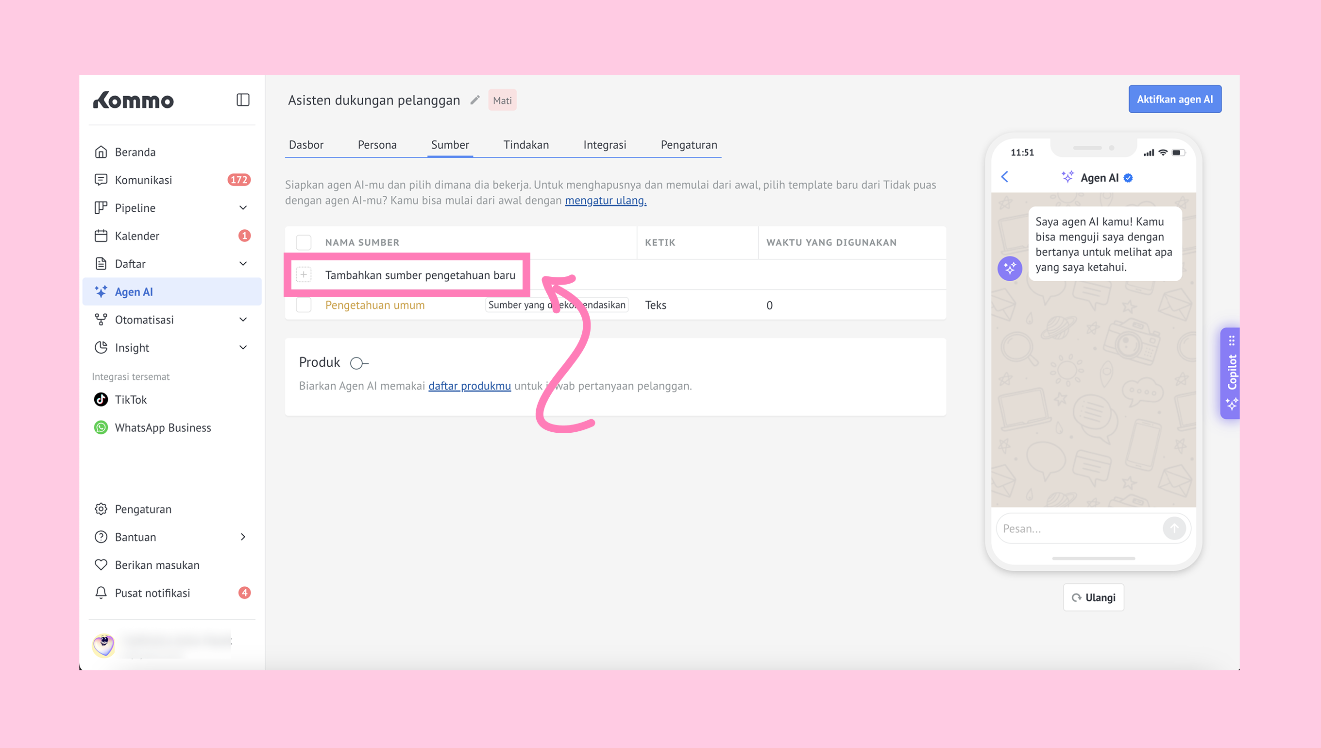This screenshot has width=1321, height=748.
Task: Click plus icon to add knowledge source
Action: click(x=304, y=275)
